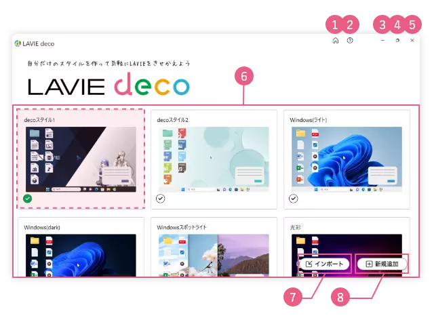Open the home icon in title bar
The height and width of the screenshot is (320, 434).
click(x=336, y=41)
